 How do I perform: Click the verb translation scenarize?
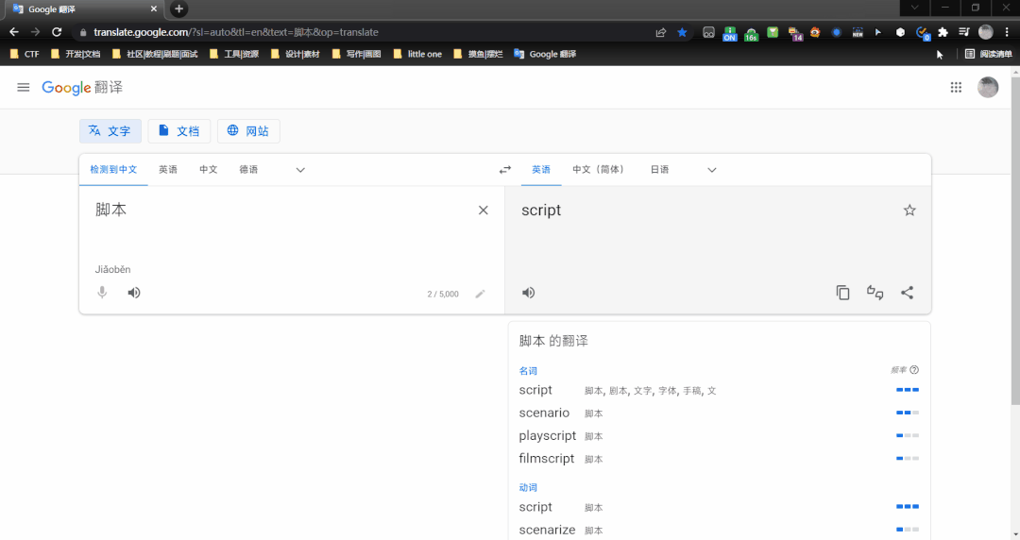(x=547, y=531)
